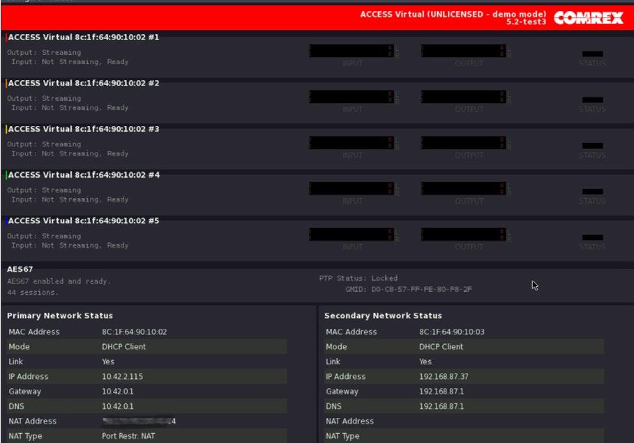634x443 pixels.
Task: Click the output level meter of instance #4
Action: (x=463, y=189)
